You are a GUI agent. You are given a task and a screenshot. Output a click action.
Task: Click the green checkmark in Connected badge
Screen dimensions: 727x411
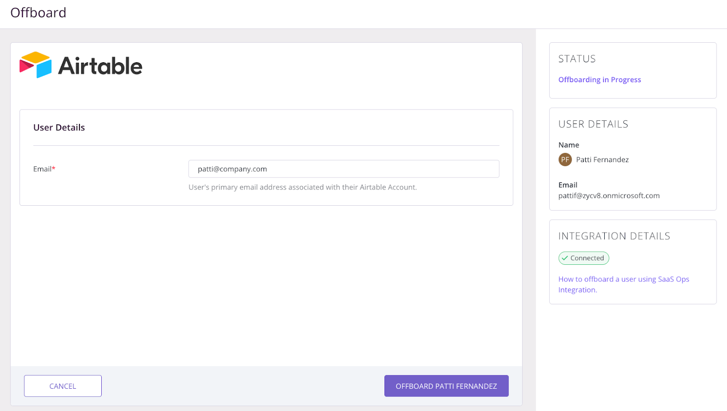(x=565, y=258)
